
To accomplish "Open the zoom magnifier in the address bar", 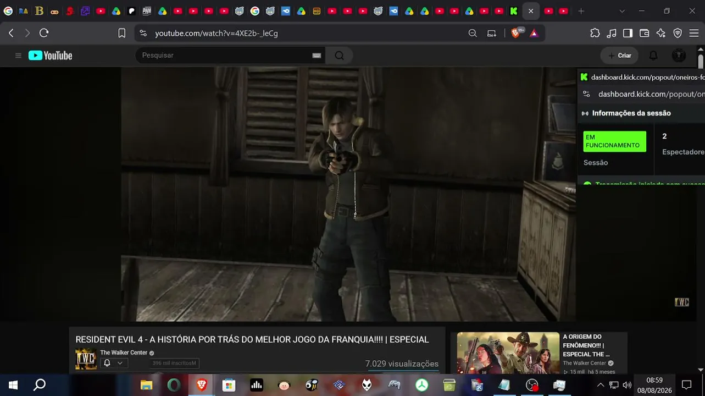I will (473, 33).
